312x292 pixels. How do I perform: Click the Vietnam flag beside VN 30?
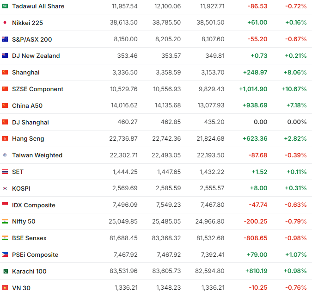[5, 288]
